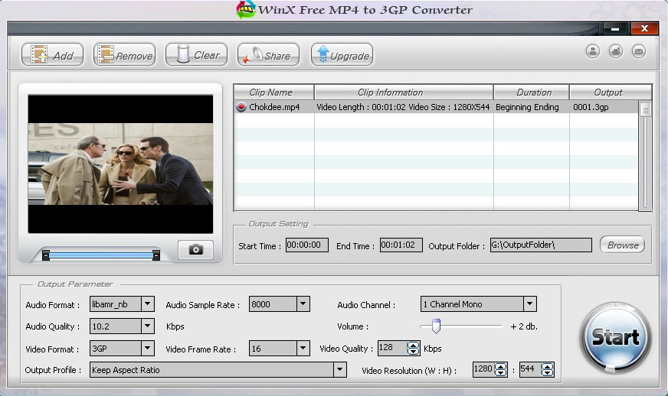Click the resolution width field 1280
Image resolution: width=668 pixels, height=396 pixels.
point(483,369)
